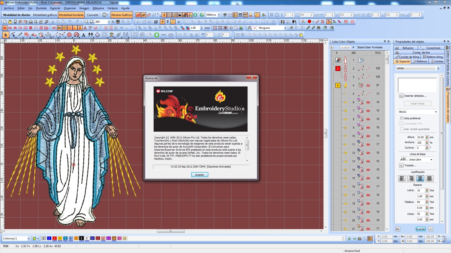Open the Puntada menu

[x=41, y=8]
